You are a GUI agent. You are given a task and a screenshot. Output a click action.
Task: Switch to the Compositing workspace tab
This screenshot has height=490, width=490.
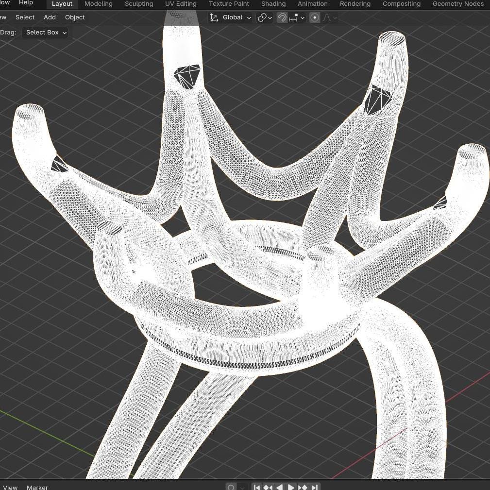click(401, 4)
